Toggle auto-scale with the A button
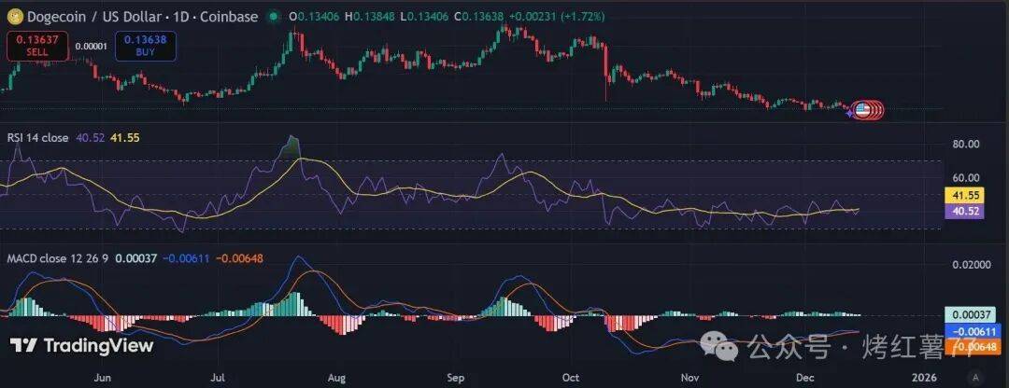Viewport: 1009px width, 388px height. [975, 376]
